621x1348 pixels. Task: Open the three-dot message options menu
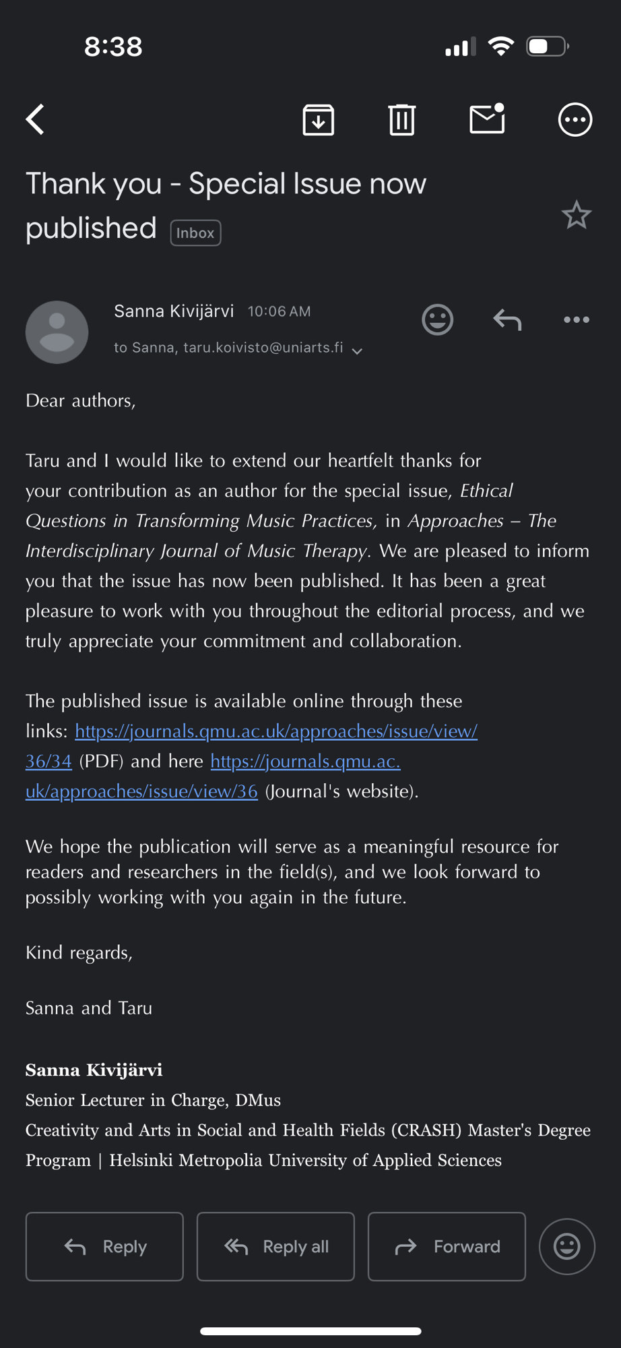(x=576, y=319)
